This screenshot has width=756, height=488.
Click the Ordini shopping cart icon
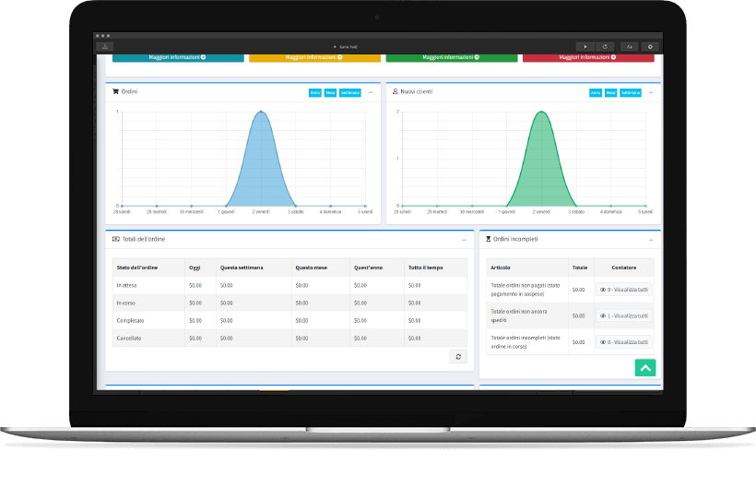[x=115, y=91]
